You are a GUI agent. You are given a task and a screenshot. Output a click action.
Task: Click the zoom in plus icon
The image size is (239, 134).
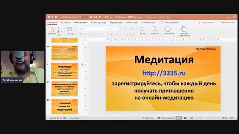click(x=218, y=118)
